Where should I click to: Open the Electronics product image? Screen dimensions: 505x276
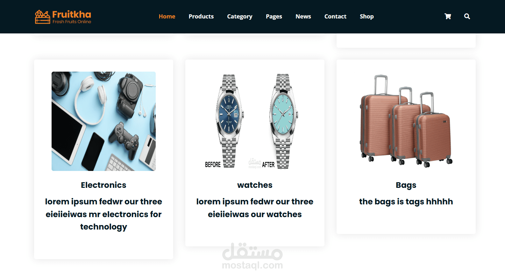click(103, 121)
